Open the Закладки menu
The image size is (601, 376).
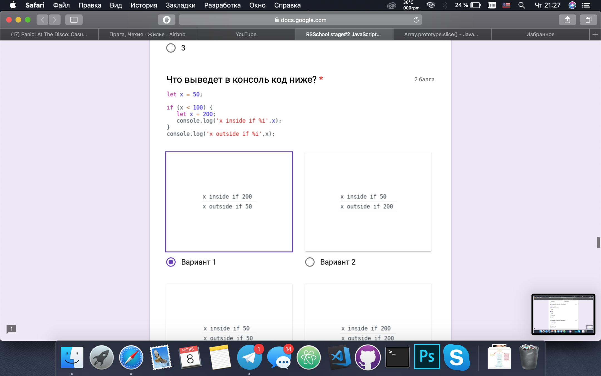pos(180,5)
